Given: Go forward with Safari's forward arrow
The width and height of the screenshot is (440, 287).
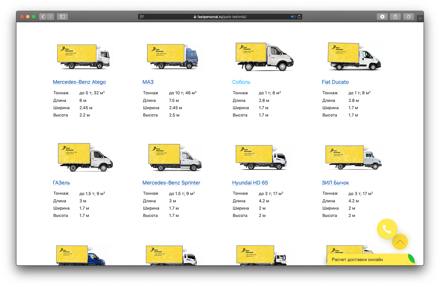Looking at the screenshot, I should [x=50, y=17].
